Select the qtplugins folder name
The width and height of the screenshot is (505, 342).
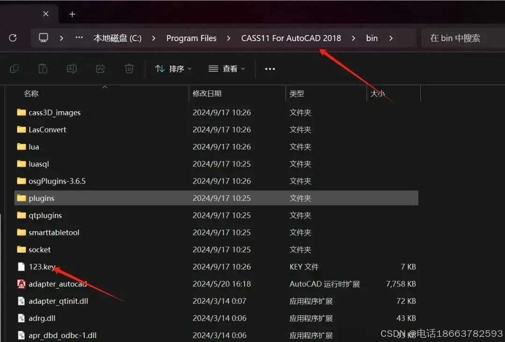click(45, 215)
